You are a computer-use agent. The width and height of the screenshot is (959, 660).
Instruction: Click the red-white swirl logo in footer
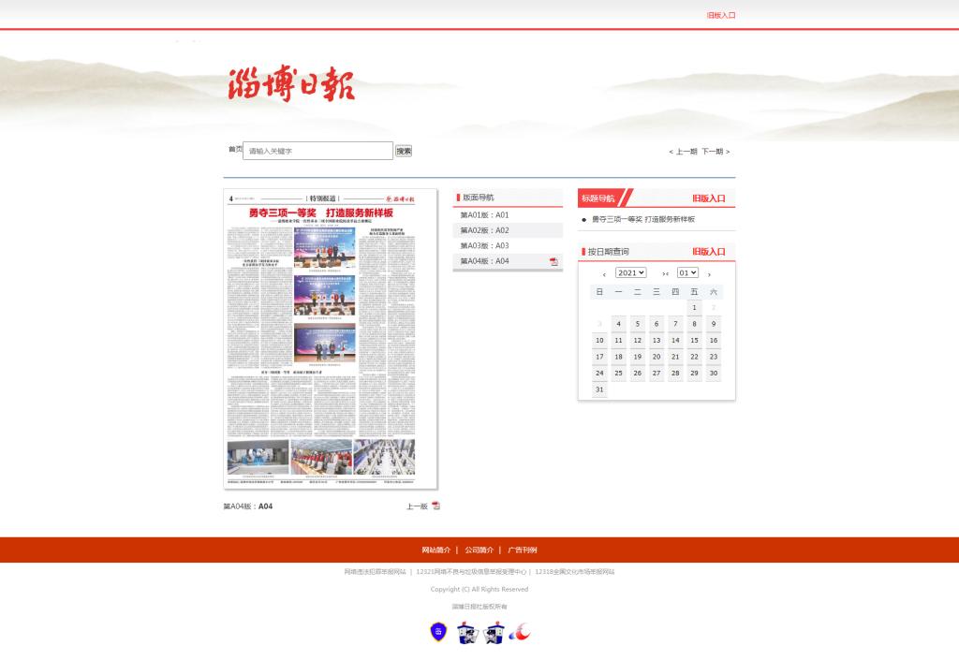521,633
